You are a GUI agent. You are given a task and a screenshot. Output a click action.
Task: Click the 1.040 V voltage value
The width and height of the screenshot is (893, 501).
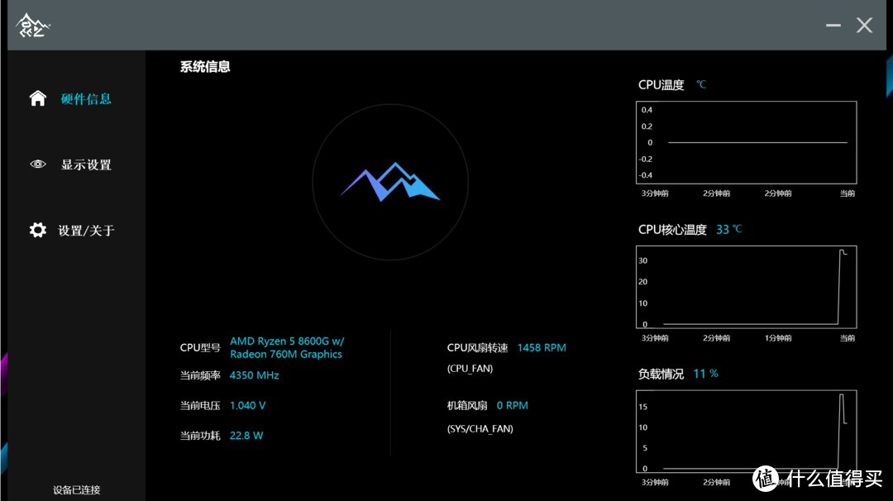[247, 405]
